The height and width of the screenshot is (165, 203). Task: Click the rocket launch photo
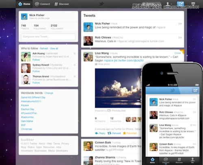point(118,88)
